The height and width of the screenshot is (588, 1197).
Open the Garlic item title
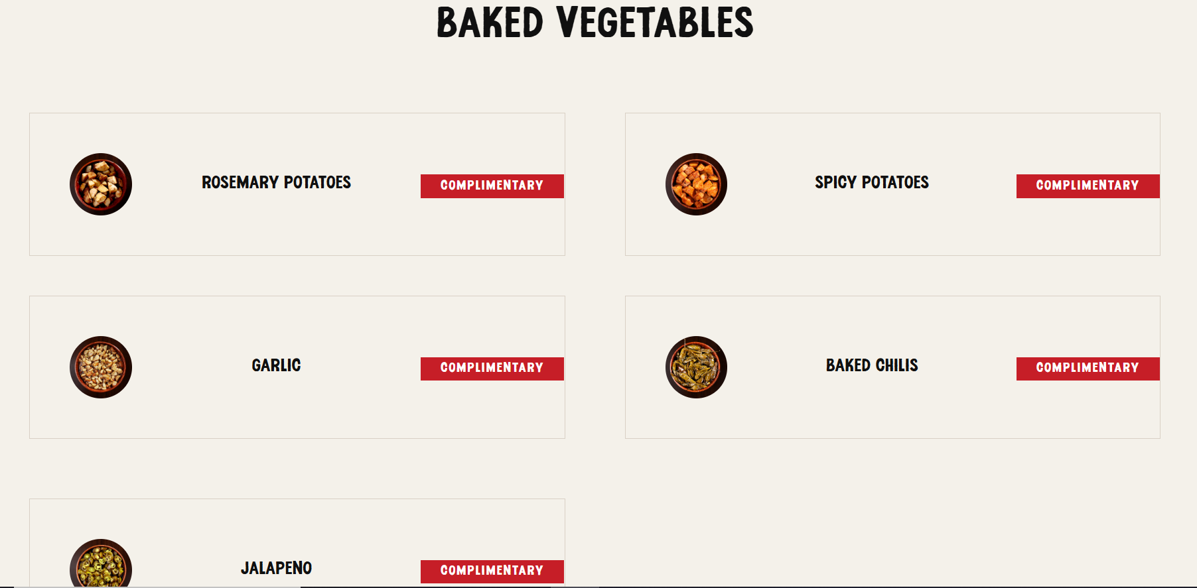(276, 365)
